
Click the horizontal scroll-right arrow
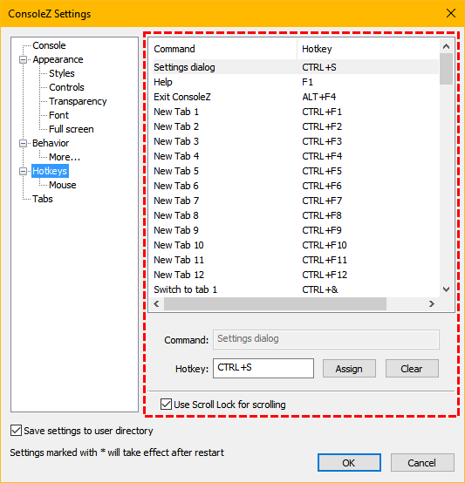[x=432, y=304]
